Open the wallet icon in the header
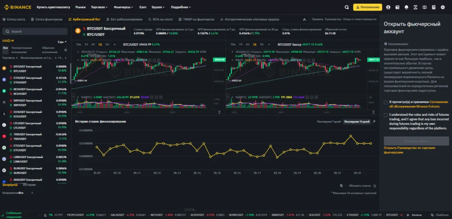Viewport: 452px width, 219px height. coord(397,7)
